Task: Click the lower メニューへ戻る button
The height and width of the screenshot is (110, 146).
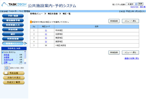Action: click(130, 52)
